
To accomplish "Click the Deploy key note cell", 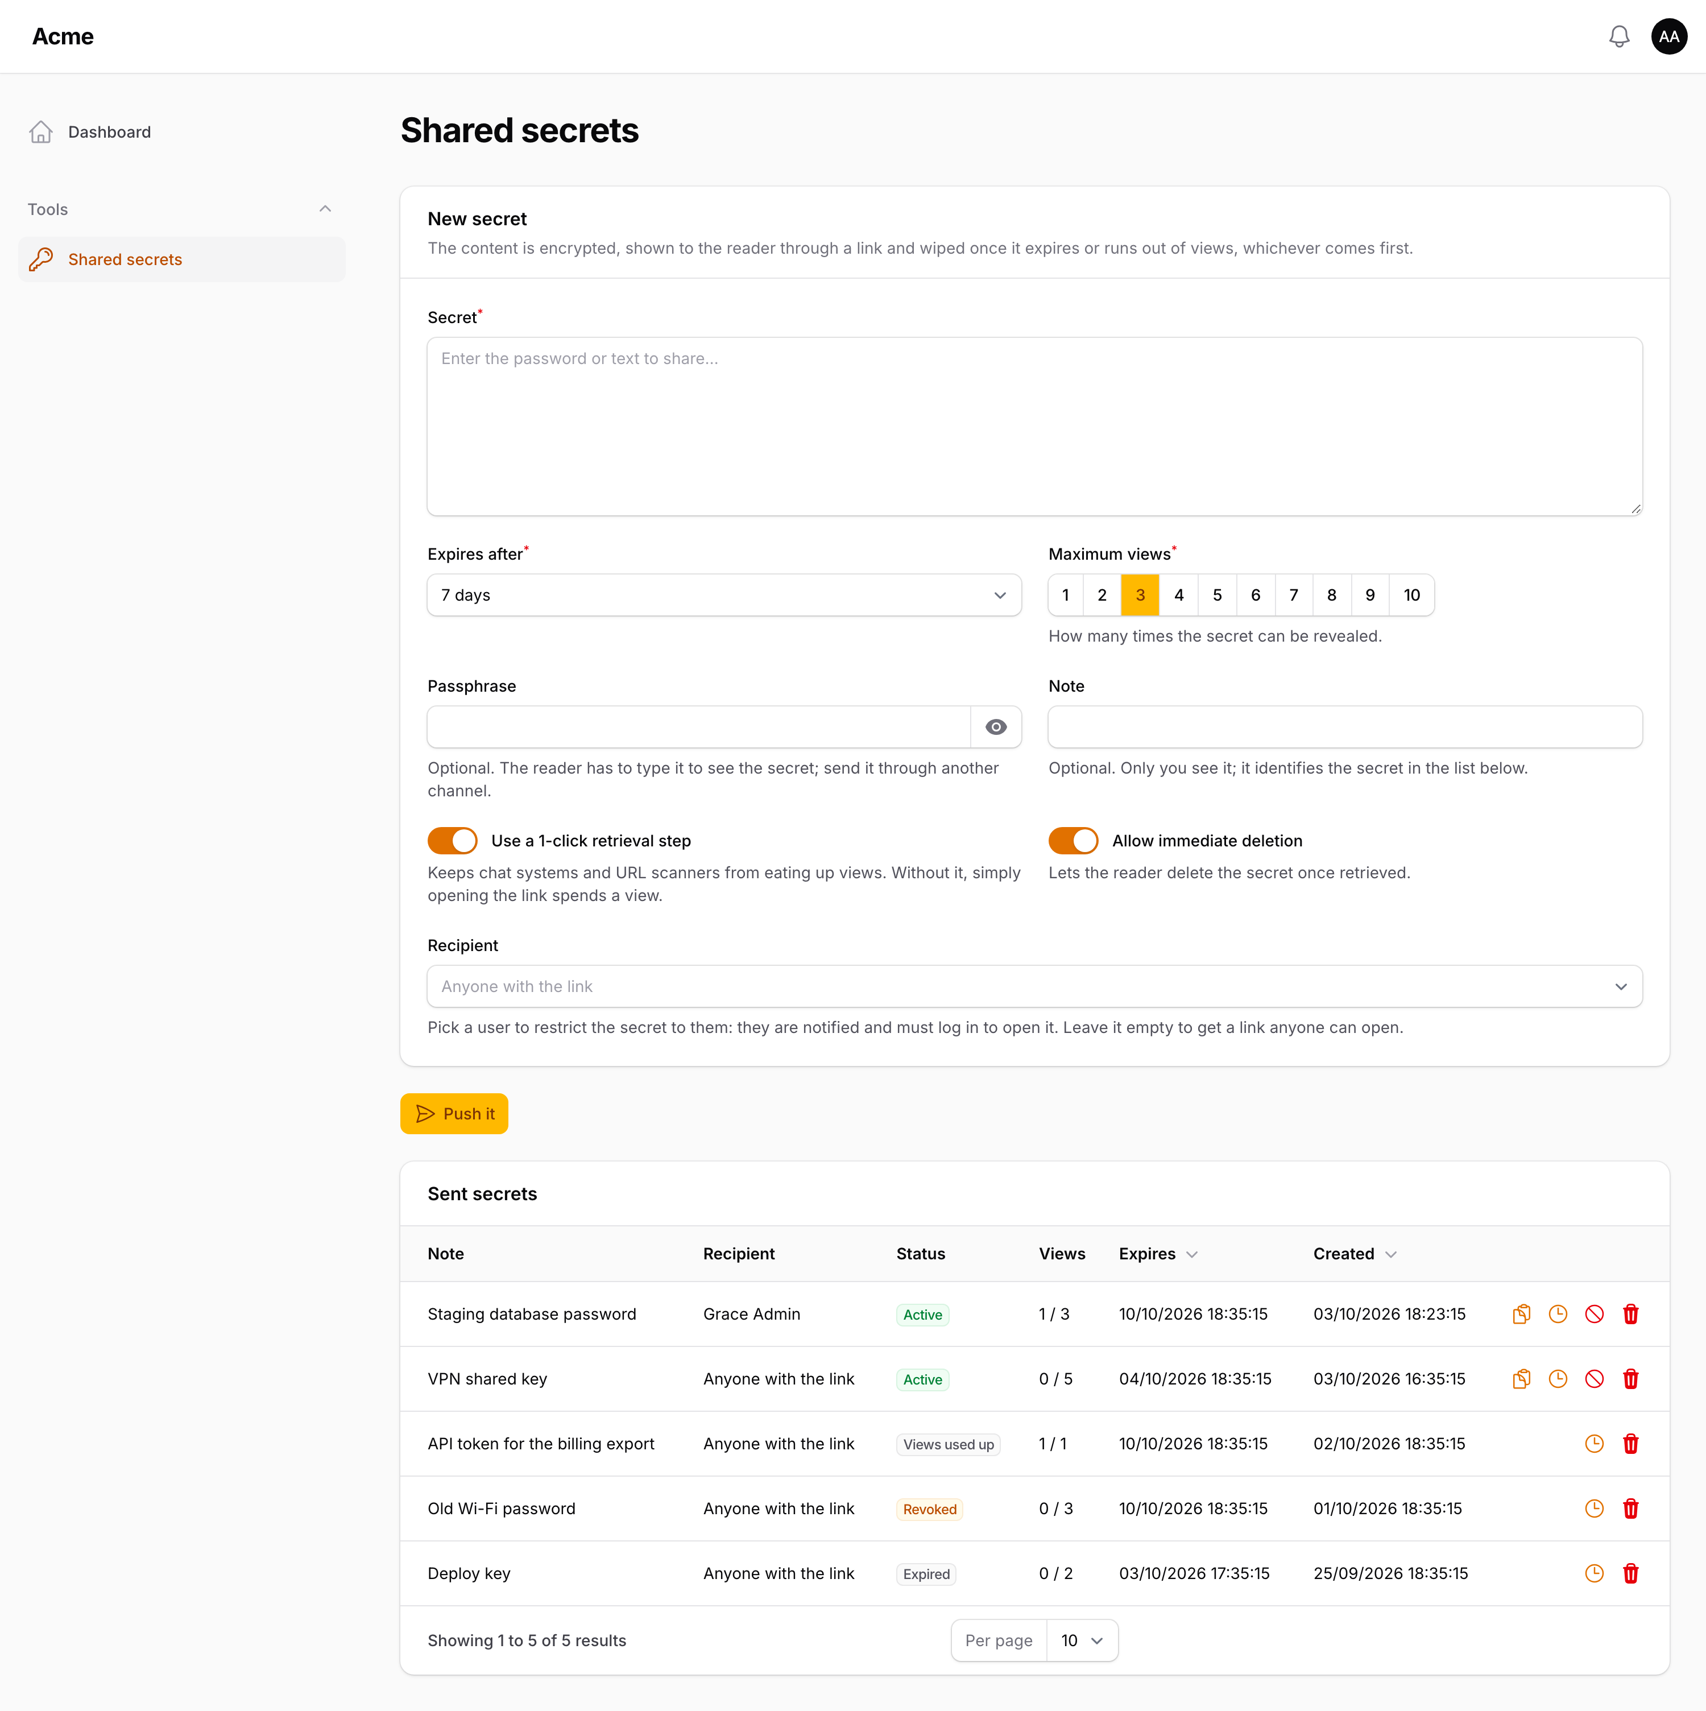I will (469, 1574).
